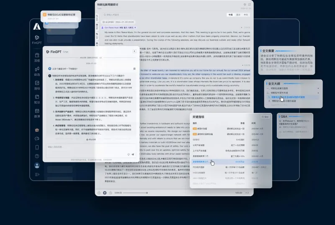
Task: Bookmark the question in FinGPT chat
Action: point(134,69)
